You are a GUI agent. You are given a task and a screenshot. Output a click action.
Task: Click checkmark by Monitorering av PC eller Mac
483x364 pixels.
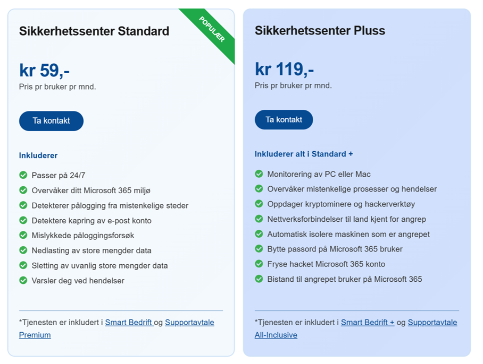pyautogui.click(x=259, y=174)
